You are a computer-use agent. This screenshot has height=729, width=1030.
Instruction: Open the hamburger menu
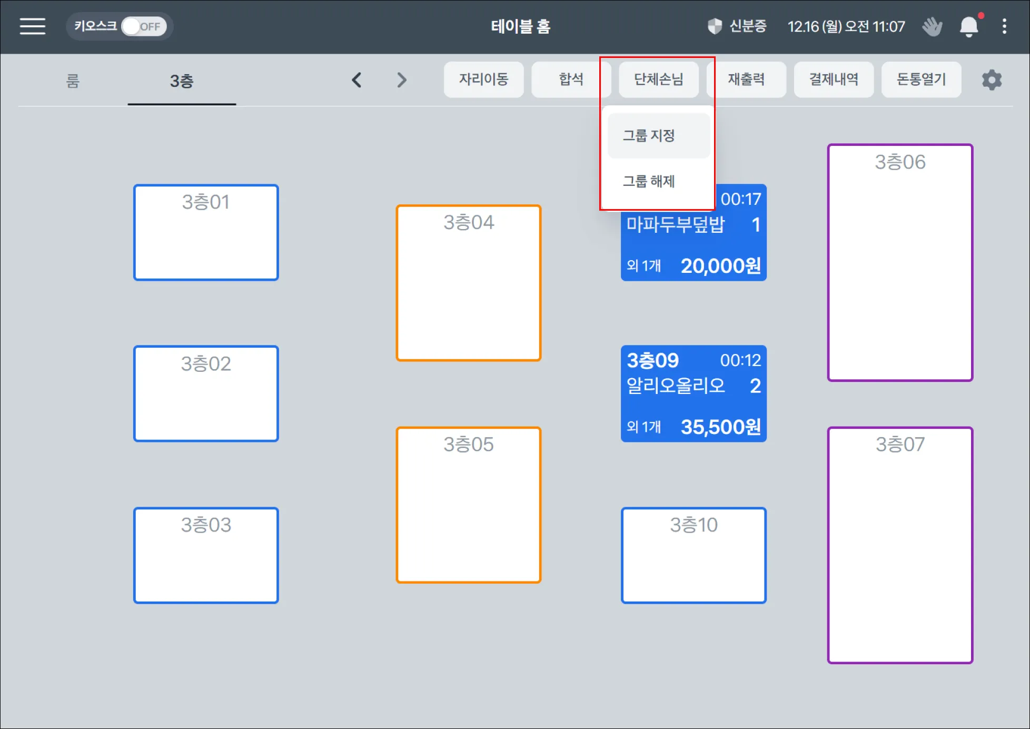coord(33,26)
